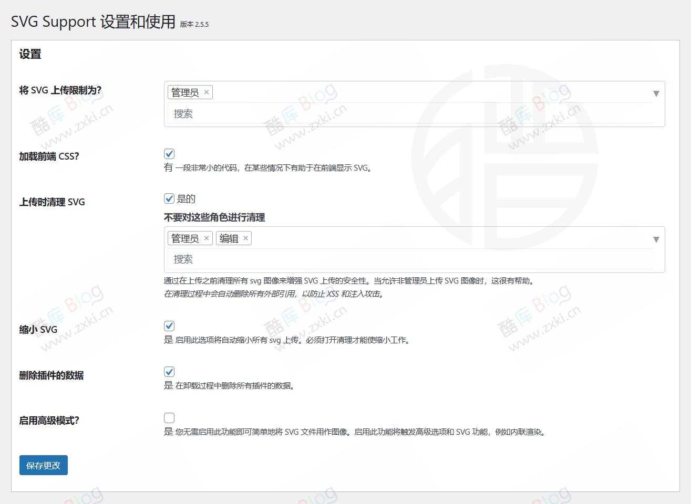Remove the 管理员 tag from SVG upload restriction
The height and width of the screenshot is (504, 691).
click(207, 92)
